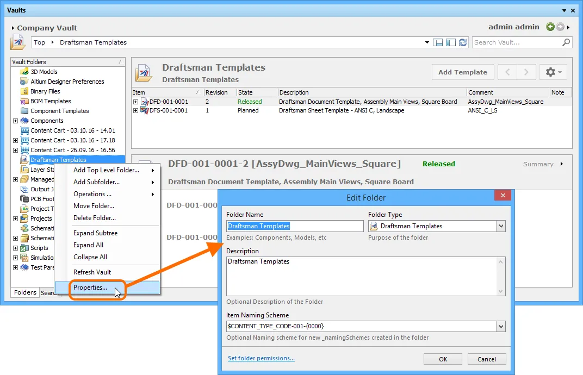Select the Draftsman Templates tree folder
Image resolution: width=583 pixels, height=375 pixels.
(58, 160)
